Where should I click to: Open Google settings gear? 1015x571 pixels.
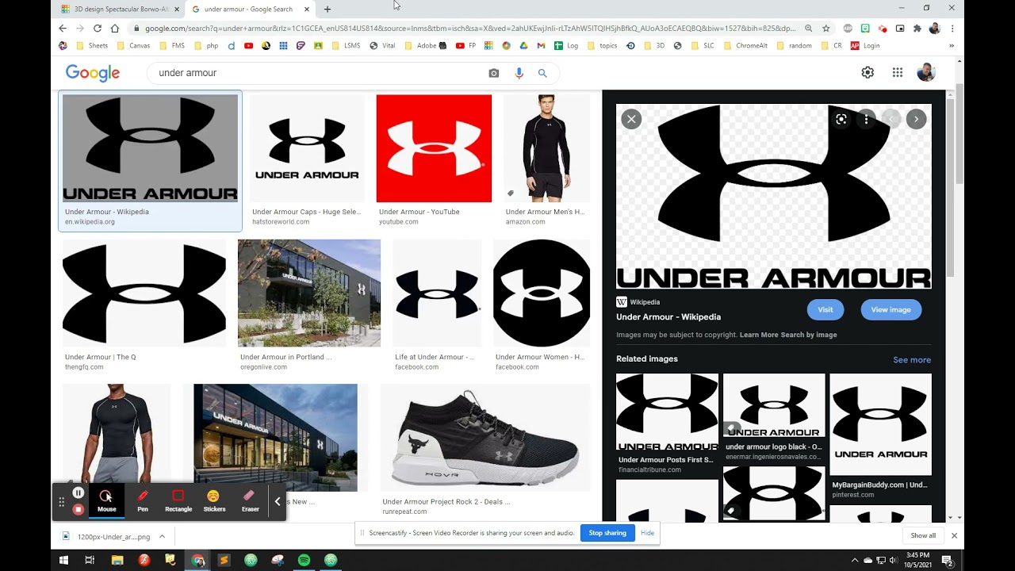[x=868, y=72]
